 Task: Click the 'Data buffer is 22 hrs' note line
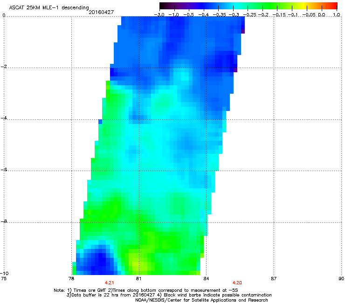pos(169,295)
